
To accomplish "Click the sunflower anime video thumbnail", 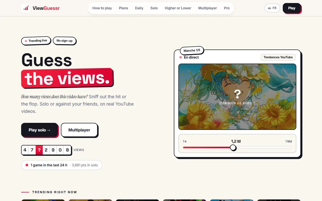I will point(237,97).
